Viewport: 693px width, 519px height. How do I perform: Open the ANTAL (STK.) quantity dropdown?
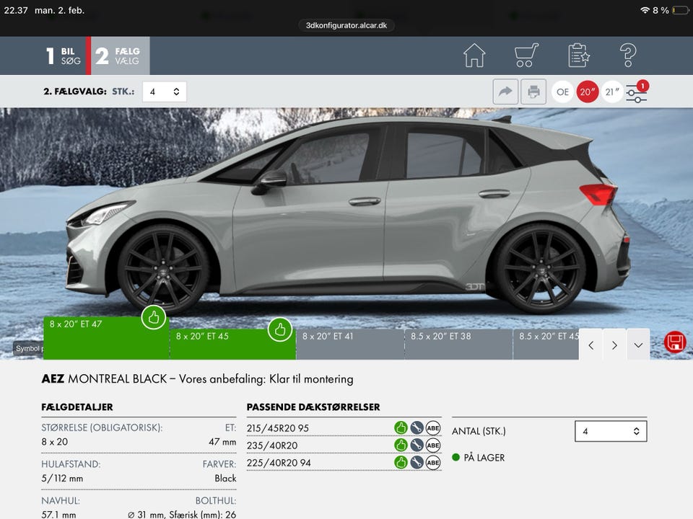coord(611,431)
